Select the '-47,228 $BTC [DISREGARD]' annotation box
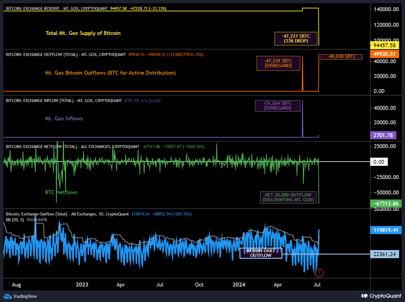Image resolution: width=405 pixels, height=302 pixels. pyautogui.click(x=278, y=63)
